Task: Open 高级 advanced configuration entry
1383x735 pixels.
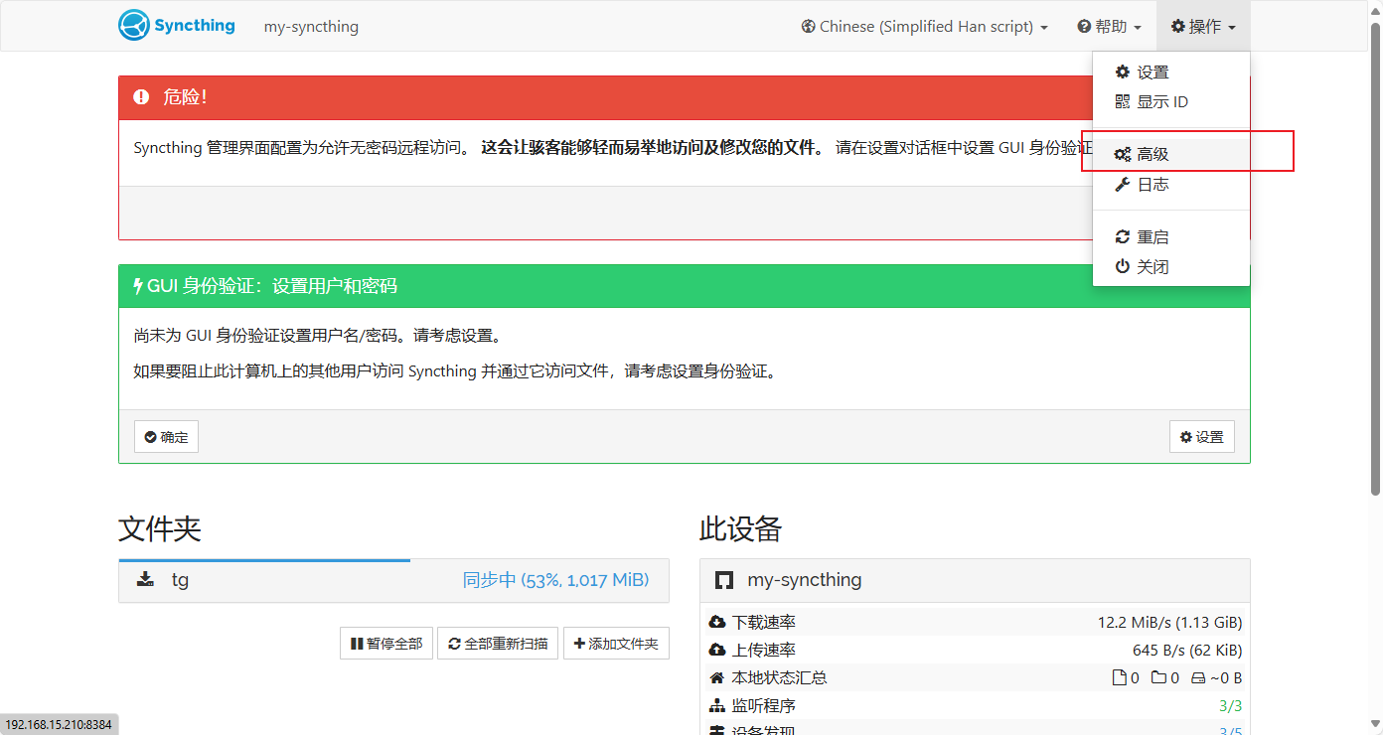Action: (1171, 155)
